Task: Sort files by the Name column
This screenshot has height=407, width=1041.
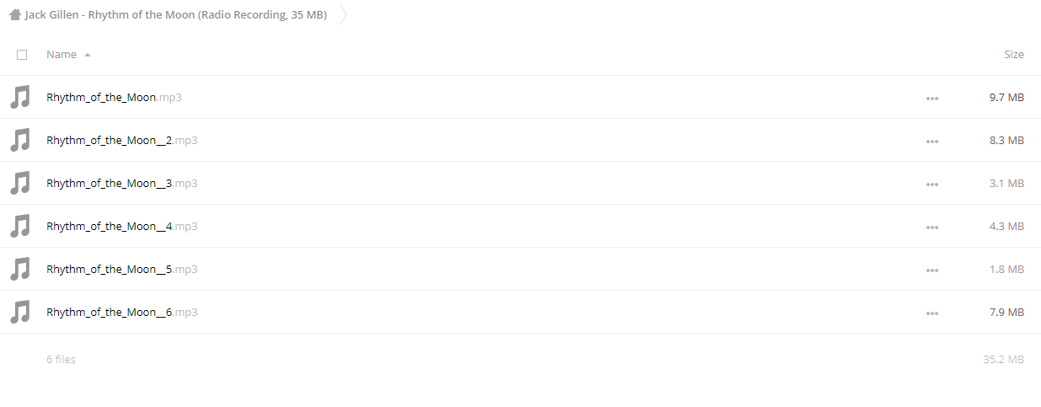Action: click(61, 54)
